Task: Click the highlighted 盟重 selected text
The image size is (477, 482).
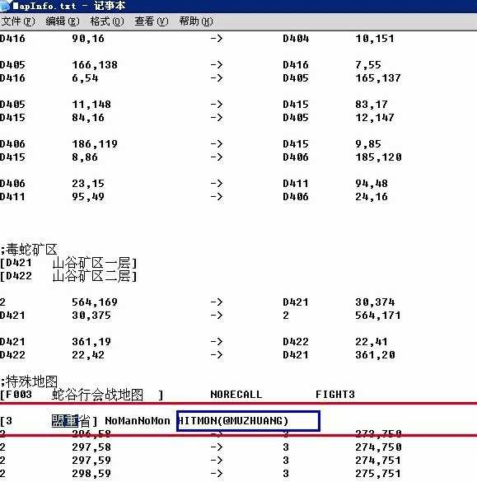Action: (x=65, y=420)
